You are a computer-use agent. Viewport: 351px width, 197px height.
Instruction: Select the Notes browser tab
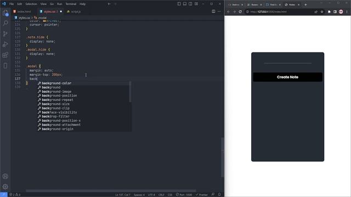(291, 5)
